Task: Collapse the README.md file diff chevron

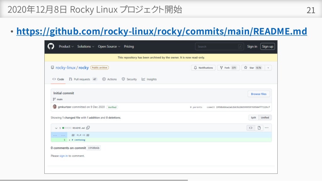Action: (56, 128)
